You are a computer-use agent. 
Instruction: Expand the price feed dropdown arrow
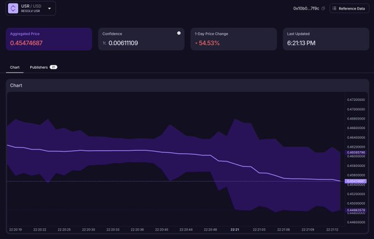coord(50,9)
